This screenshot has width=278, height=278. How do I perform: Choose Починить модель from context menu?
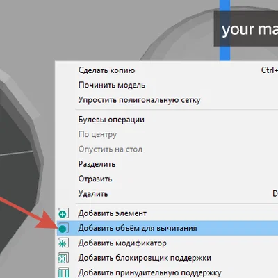click(x=167, y=85)
